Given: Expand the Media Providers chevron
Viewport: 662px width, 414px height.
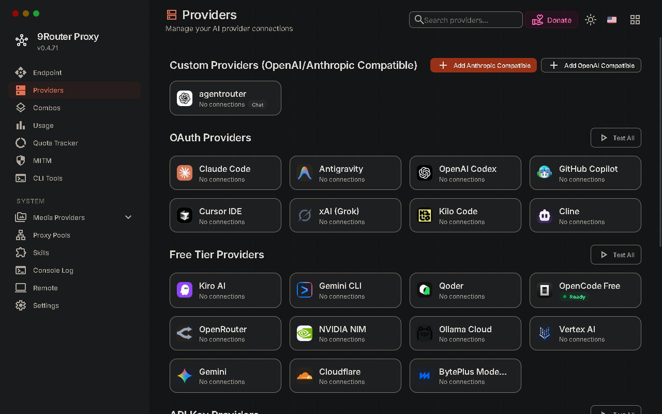Looking at the screenshot, I should pyautogui.click(x=128, y=217).
